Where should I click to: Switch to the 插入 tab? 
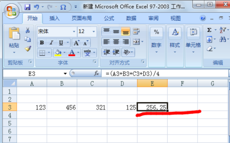pos(55,18)
